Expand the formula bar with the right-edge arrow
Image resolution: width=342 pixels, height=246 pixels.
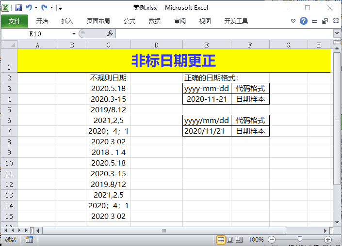(x=337, y=33)
